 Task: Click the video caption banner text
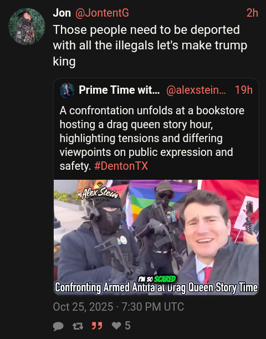(x=156, y=288)
